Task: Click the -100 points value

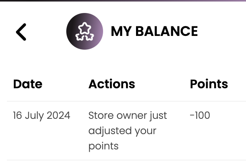Action: [x=200, y=115]
